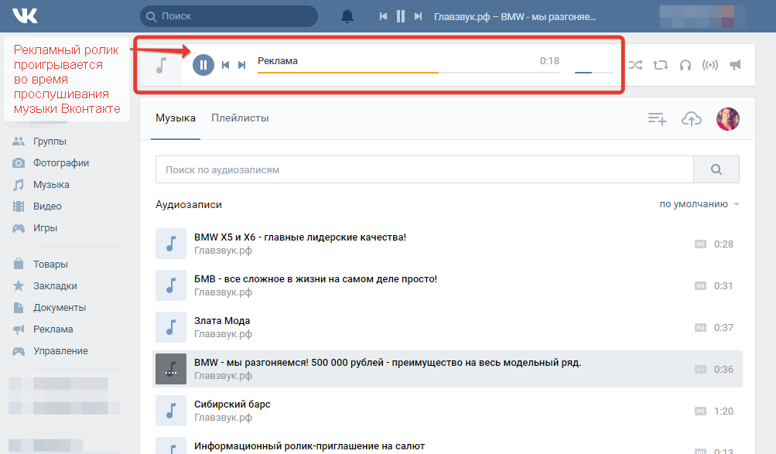Open Реклама in the sidebar

[x=53, y=329]
